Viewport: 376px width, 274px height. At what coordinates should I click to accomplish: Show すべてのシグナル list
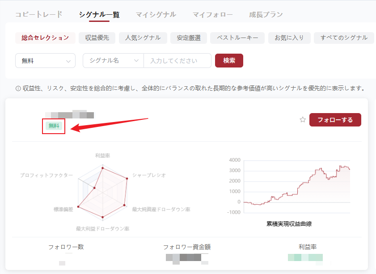[344, 38]
